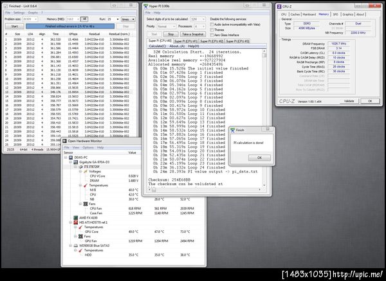Click the CPU-Z title bar logo icon

click(279, 6)
